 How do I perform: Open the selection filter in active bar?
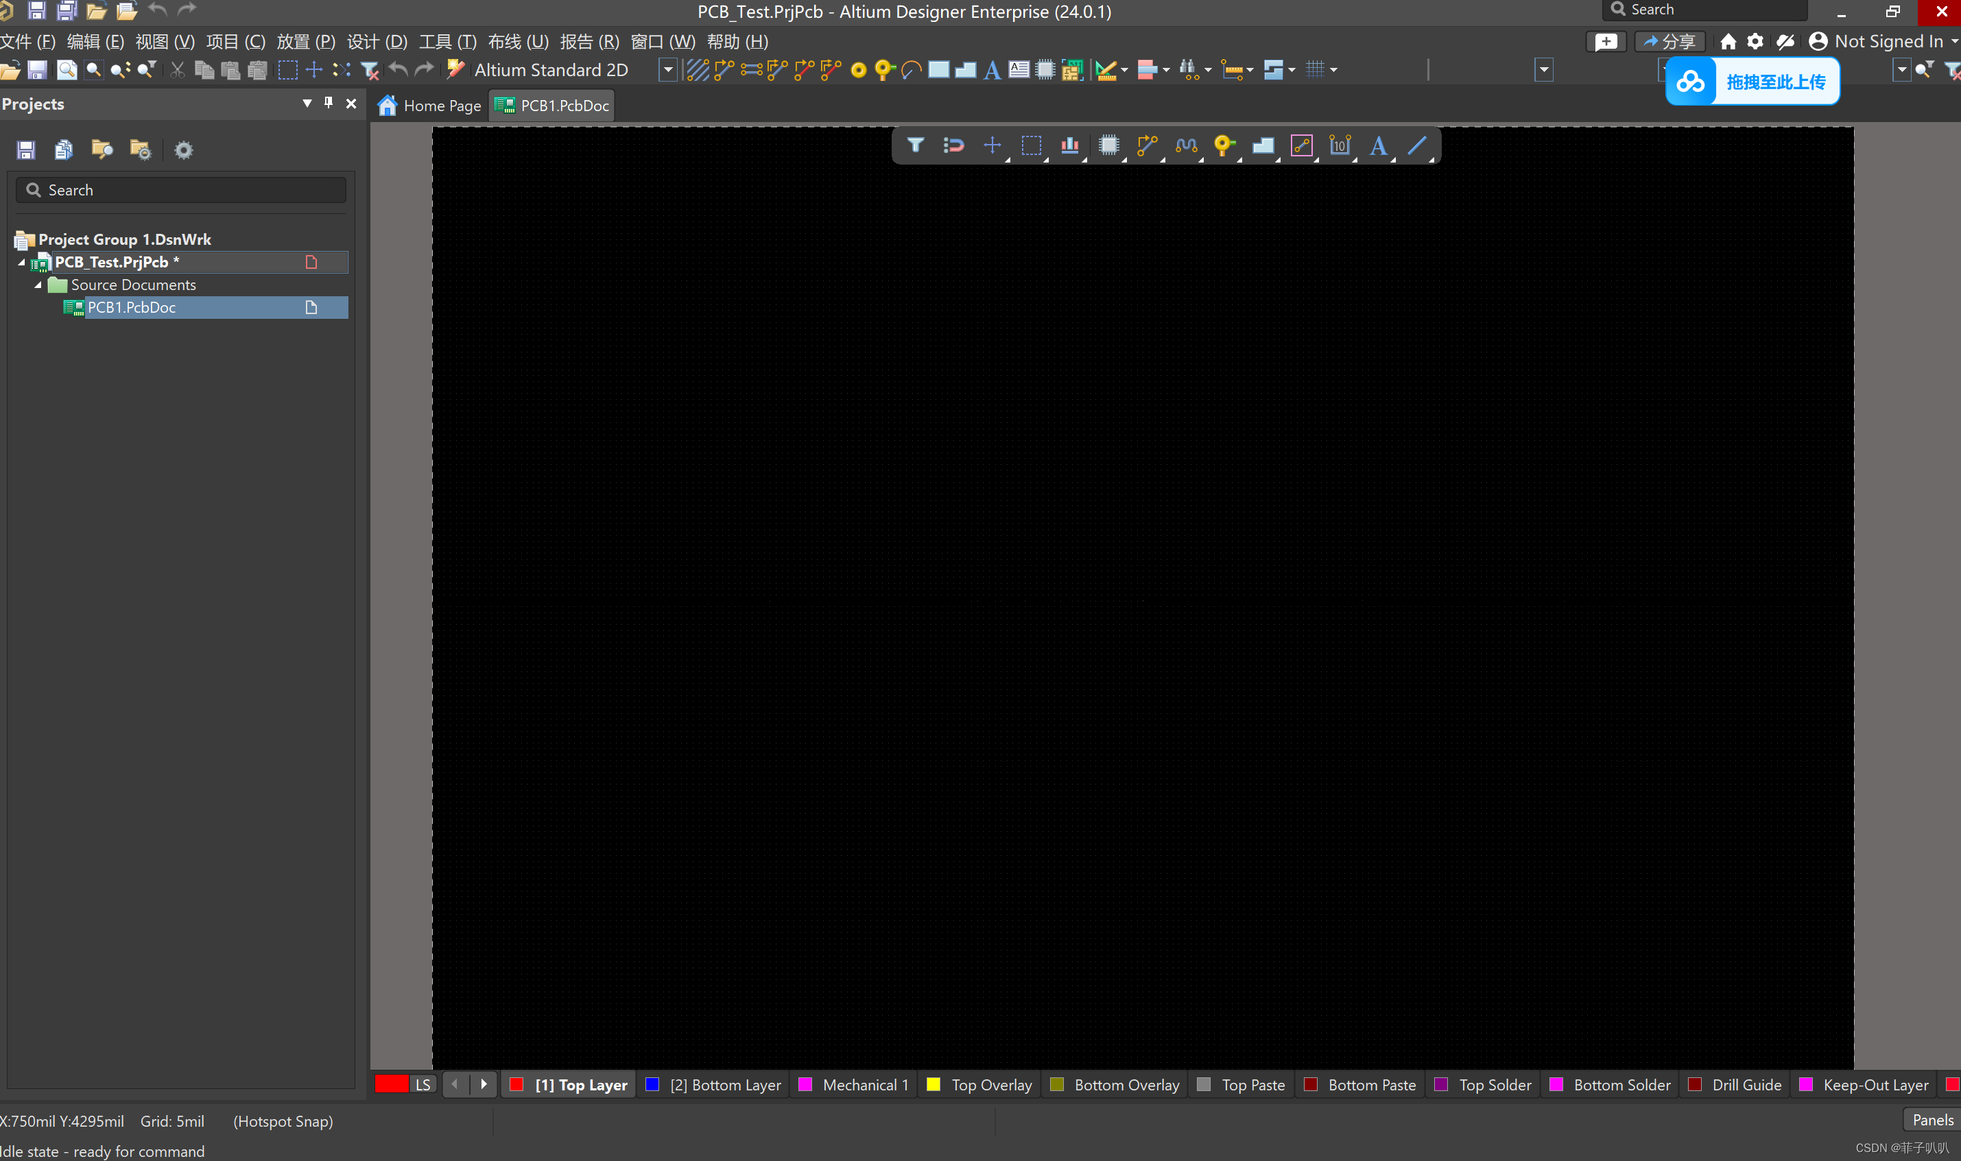pos(915,145)
